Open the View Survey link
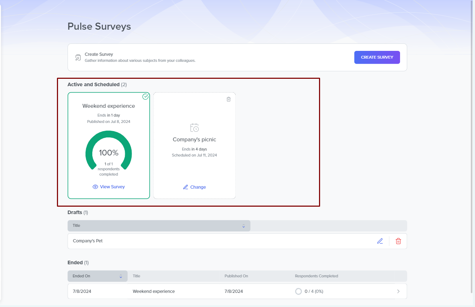Screen dimensions: 475x307 pos(112,187)
